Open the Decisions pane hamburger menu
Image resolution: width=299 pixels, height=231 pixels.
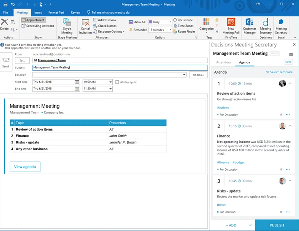(291, 55)
